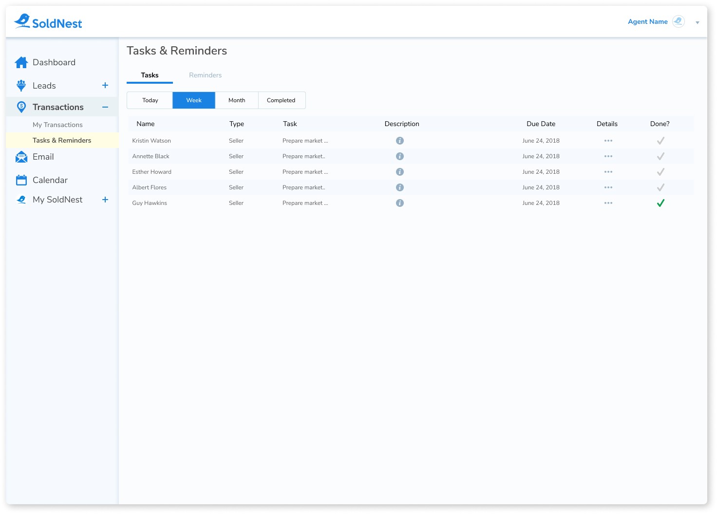This screenshot has height=514, width=717.
Task: Uncheck Guy Hawkins green done checkmark
Action: (x=660, y=203)
